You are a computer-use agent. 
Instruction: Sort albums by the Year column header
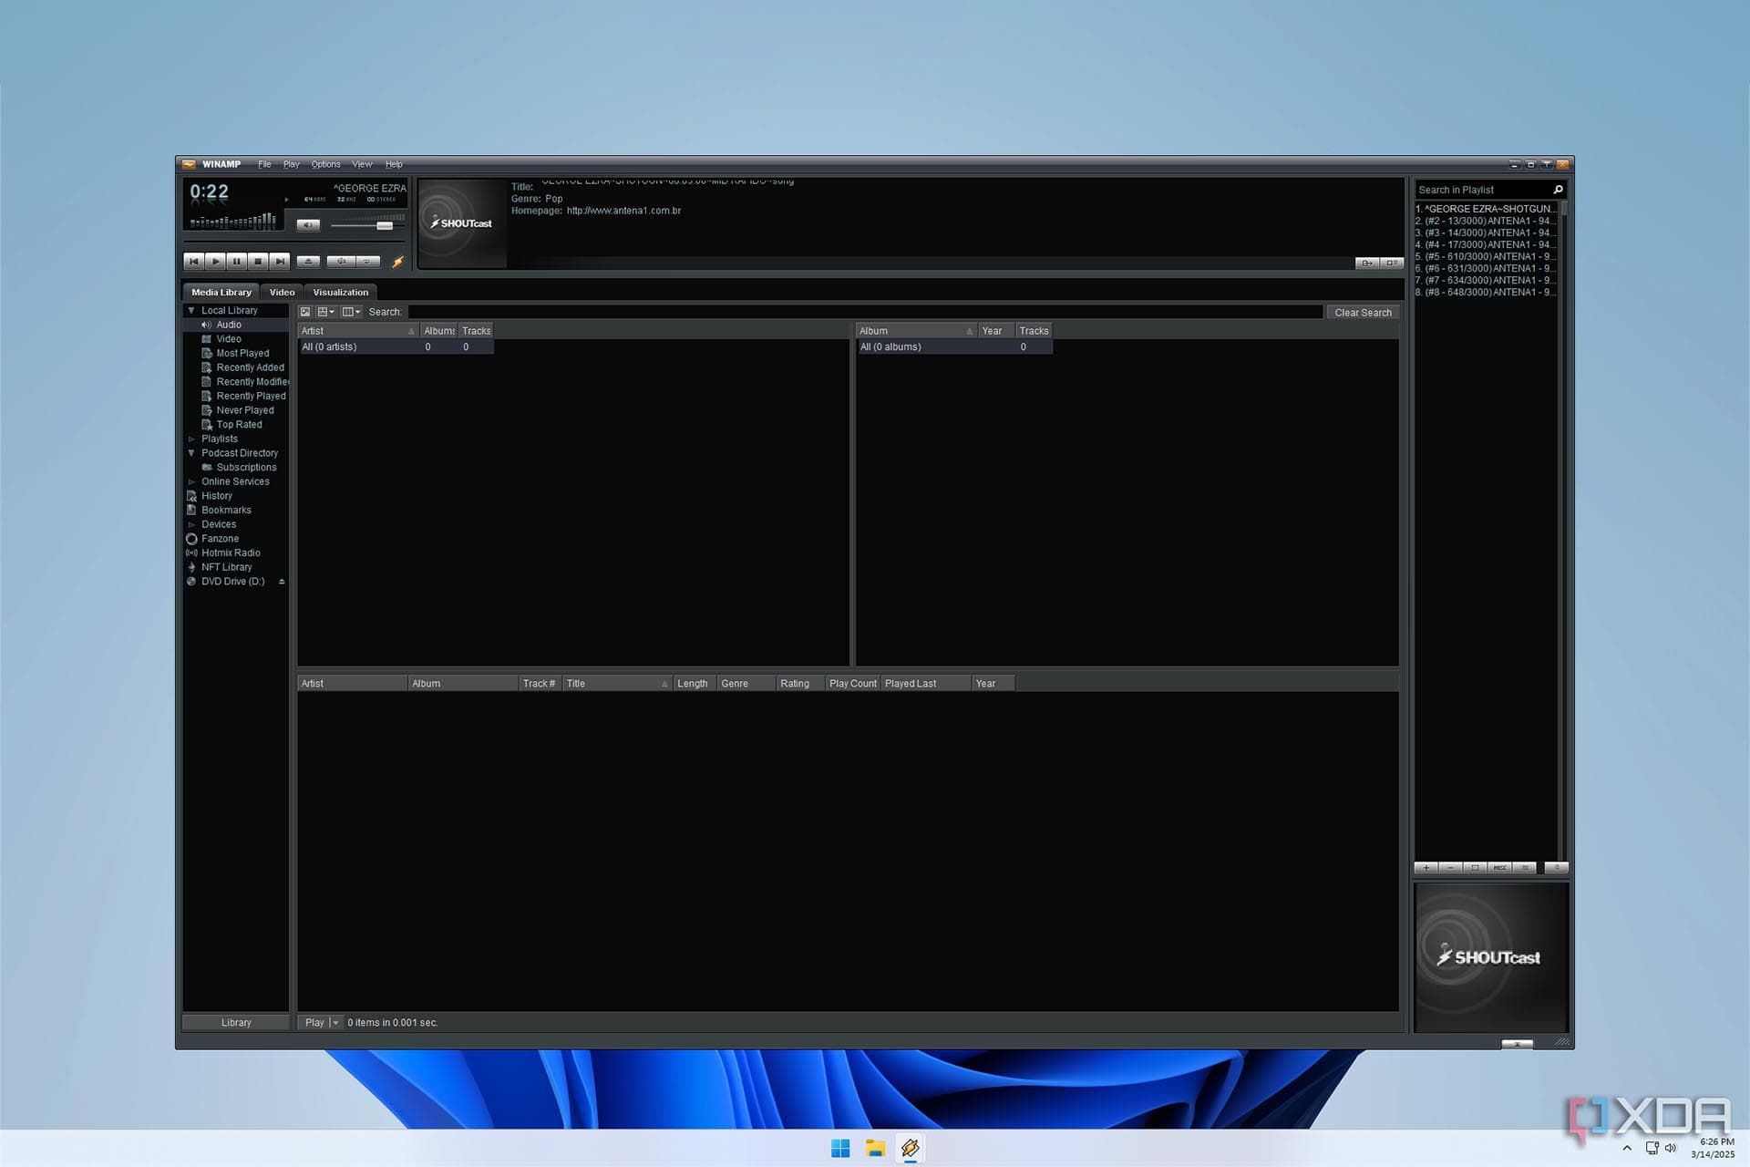point(996,331)
